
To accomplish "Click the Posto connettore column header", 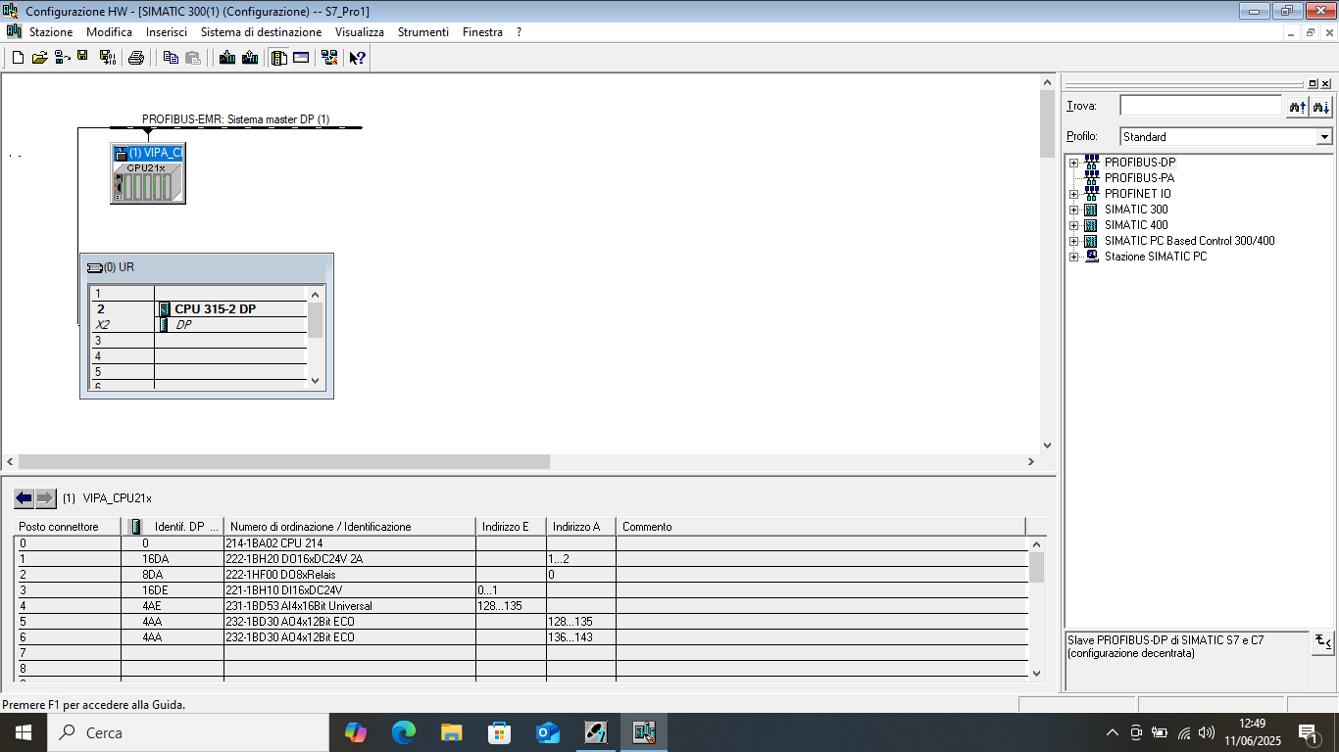I will 68,527.
